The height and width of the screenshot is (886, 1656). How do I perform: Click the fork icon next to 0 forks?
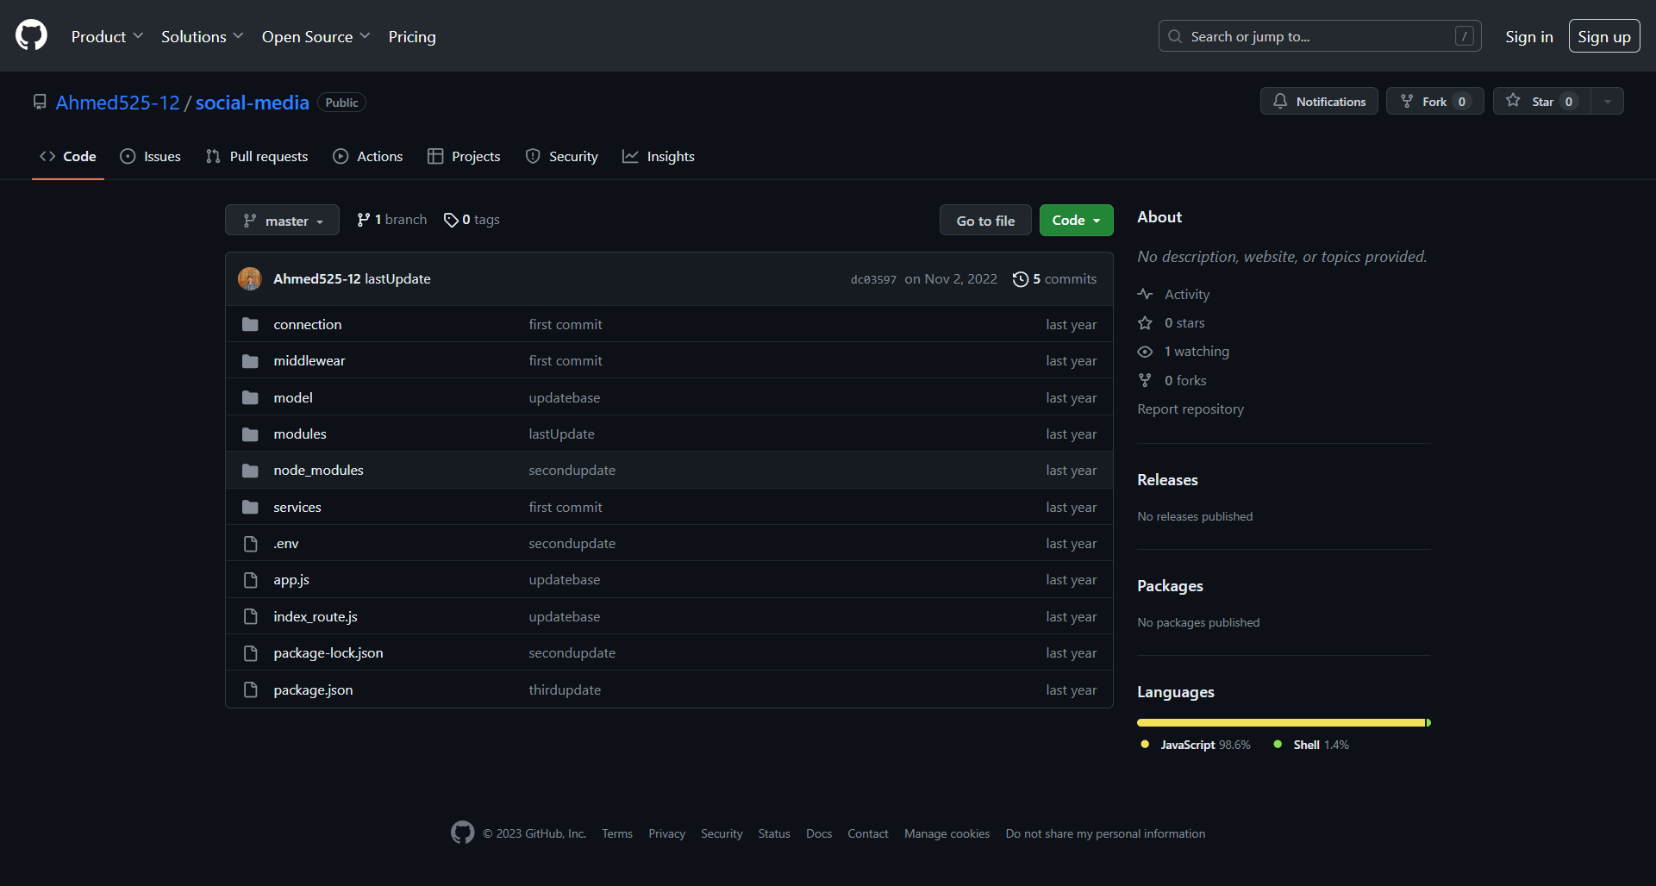(x=1145, y=380)
